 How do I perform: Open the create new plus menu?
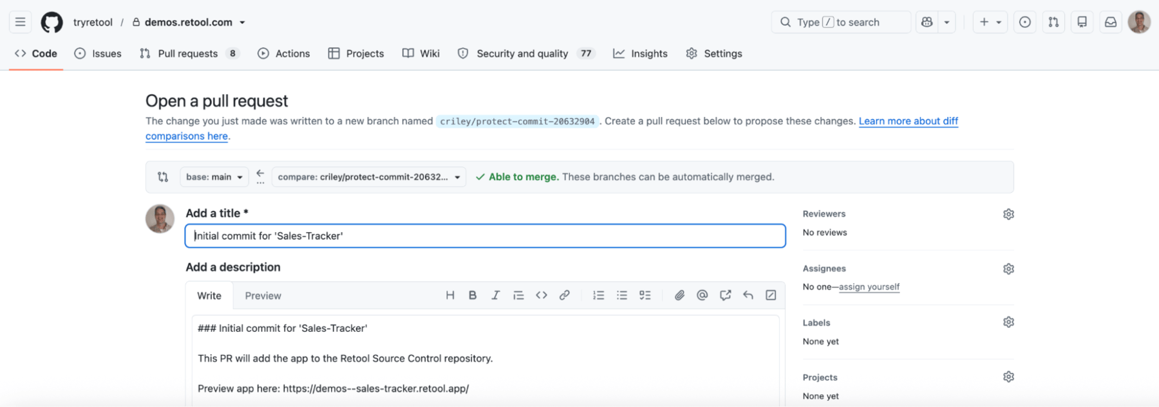[x=990, y=22]
